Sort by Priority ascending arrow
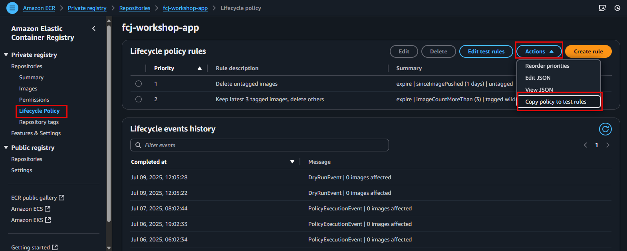 pyautogui.click(x=200, y=68)
